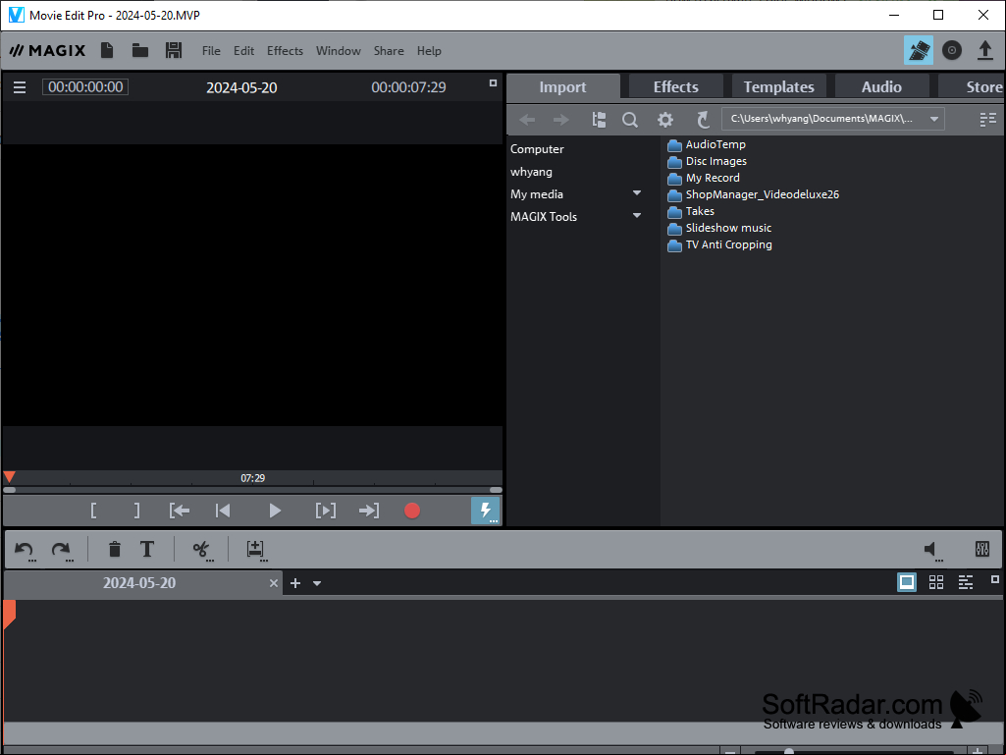
Task: Open the movie tab dropdown arrow
Action: coord(317,583)
